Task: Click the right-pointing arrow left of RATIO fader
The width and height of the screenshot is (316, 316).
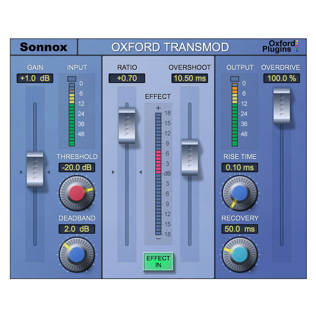Action: pos(113,172)
